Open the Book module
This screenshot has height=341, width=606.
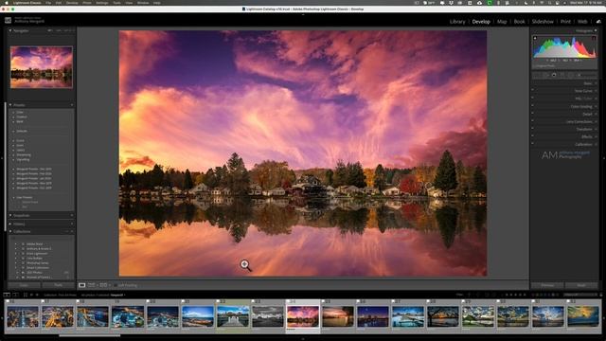(x=520, y=22)
